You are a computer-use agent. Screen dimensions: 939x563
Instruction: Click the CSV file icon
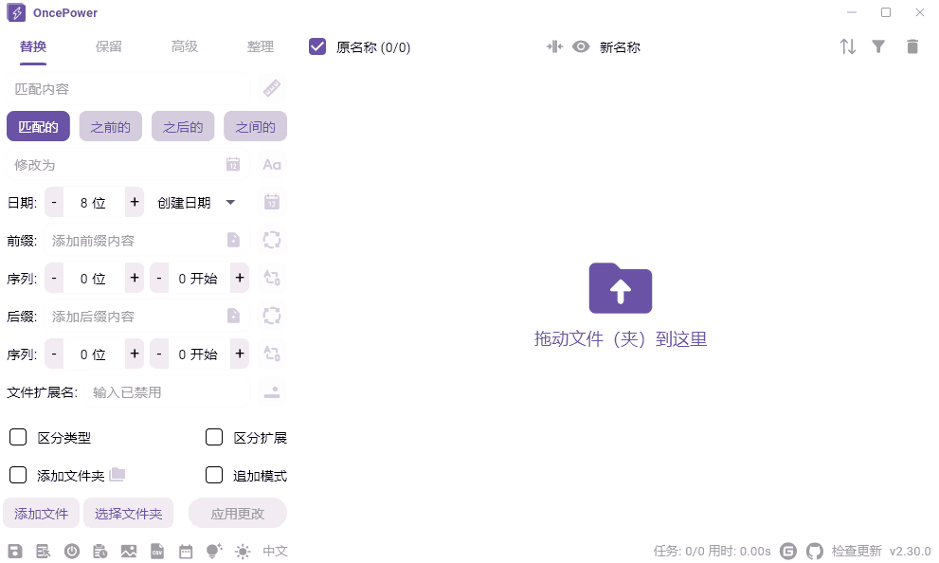[x=157, y=551]
